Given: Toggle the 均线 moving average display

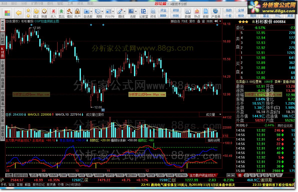Looking at the screenshot, I should pos(184,21).
